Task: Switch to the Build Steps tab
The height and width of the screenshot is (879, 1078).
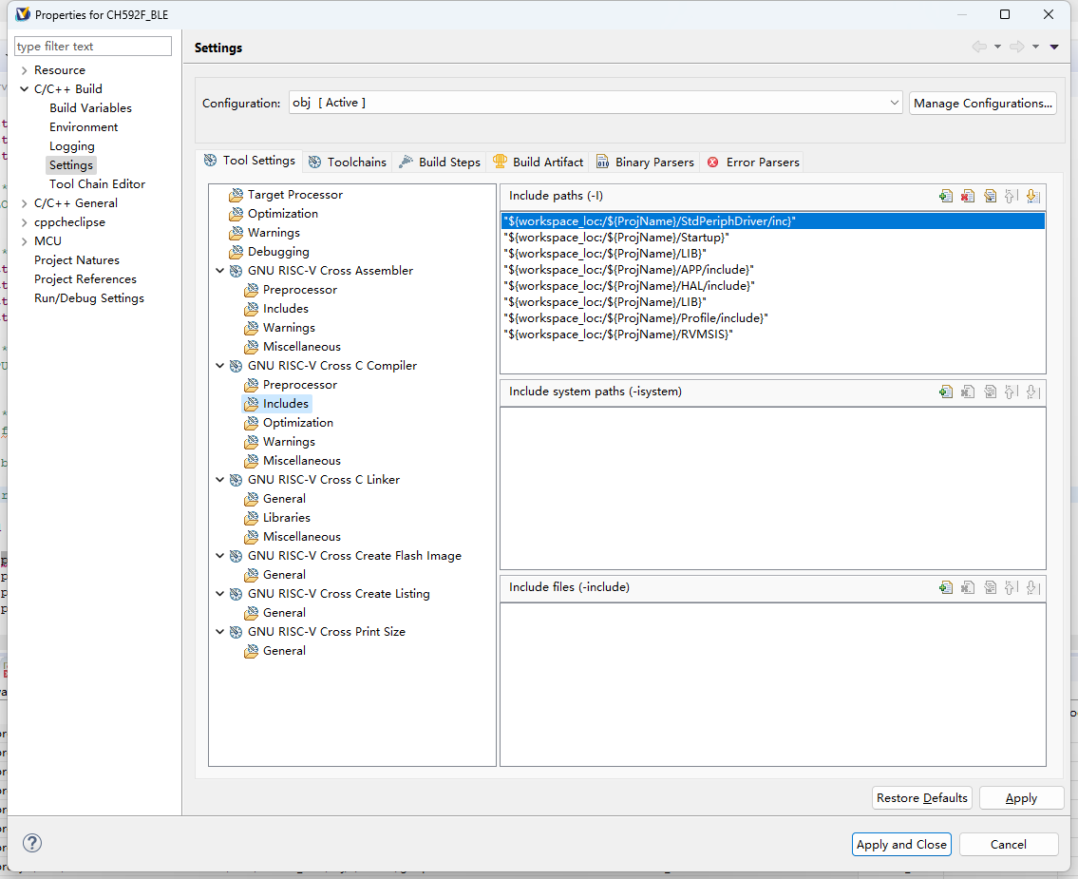Action: click(440, 162)
